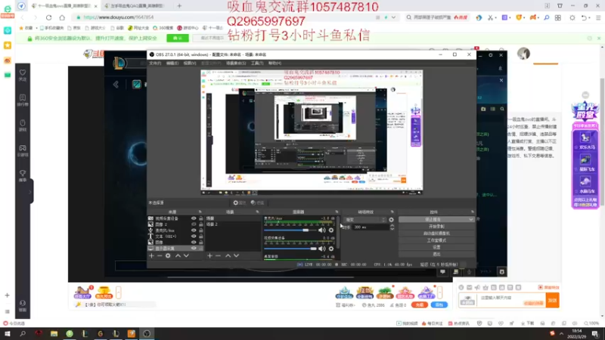Click the back arrow in League client window
This screenshot has height=340, width=605.
click(x=116, y=85)
